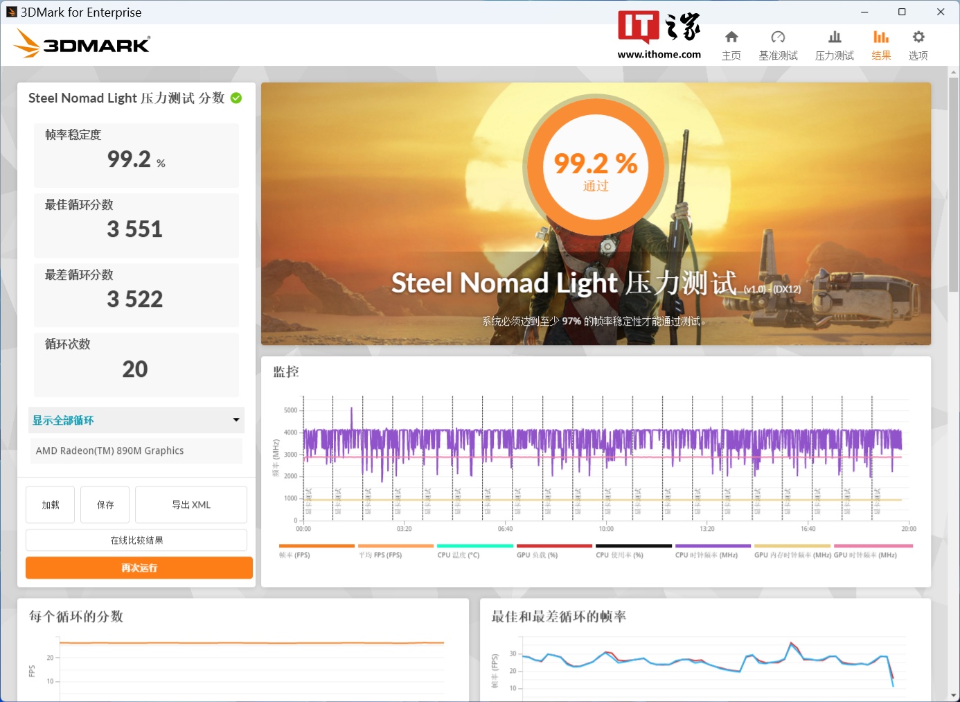960x702 pixels.
Task: Toggle the GPU 负载 (%) legend swatch
Action: tap(554, 546)
